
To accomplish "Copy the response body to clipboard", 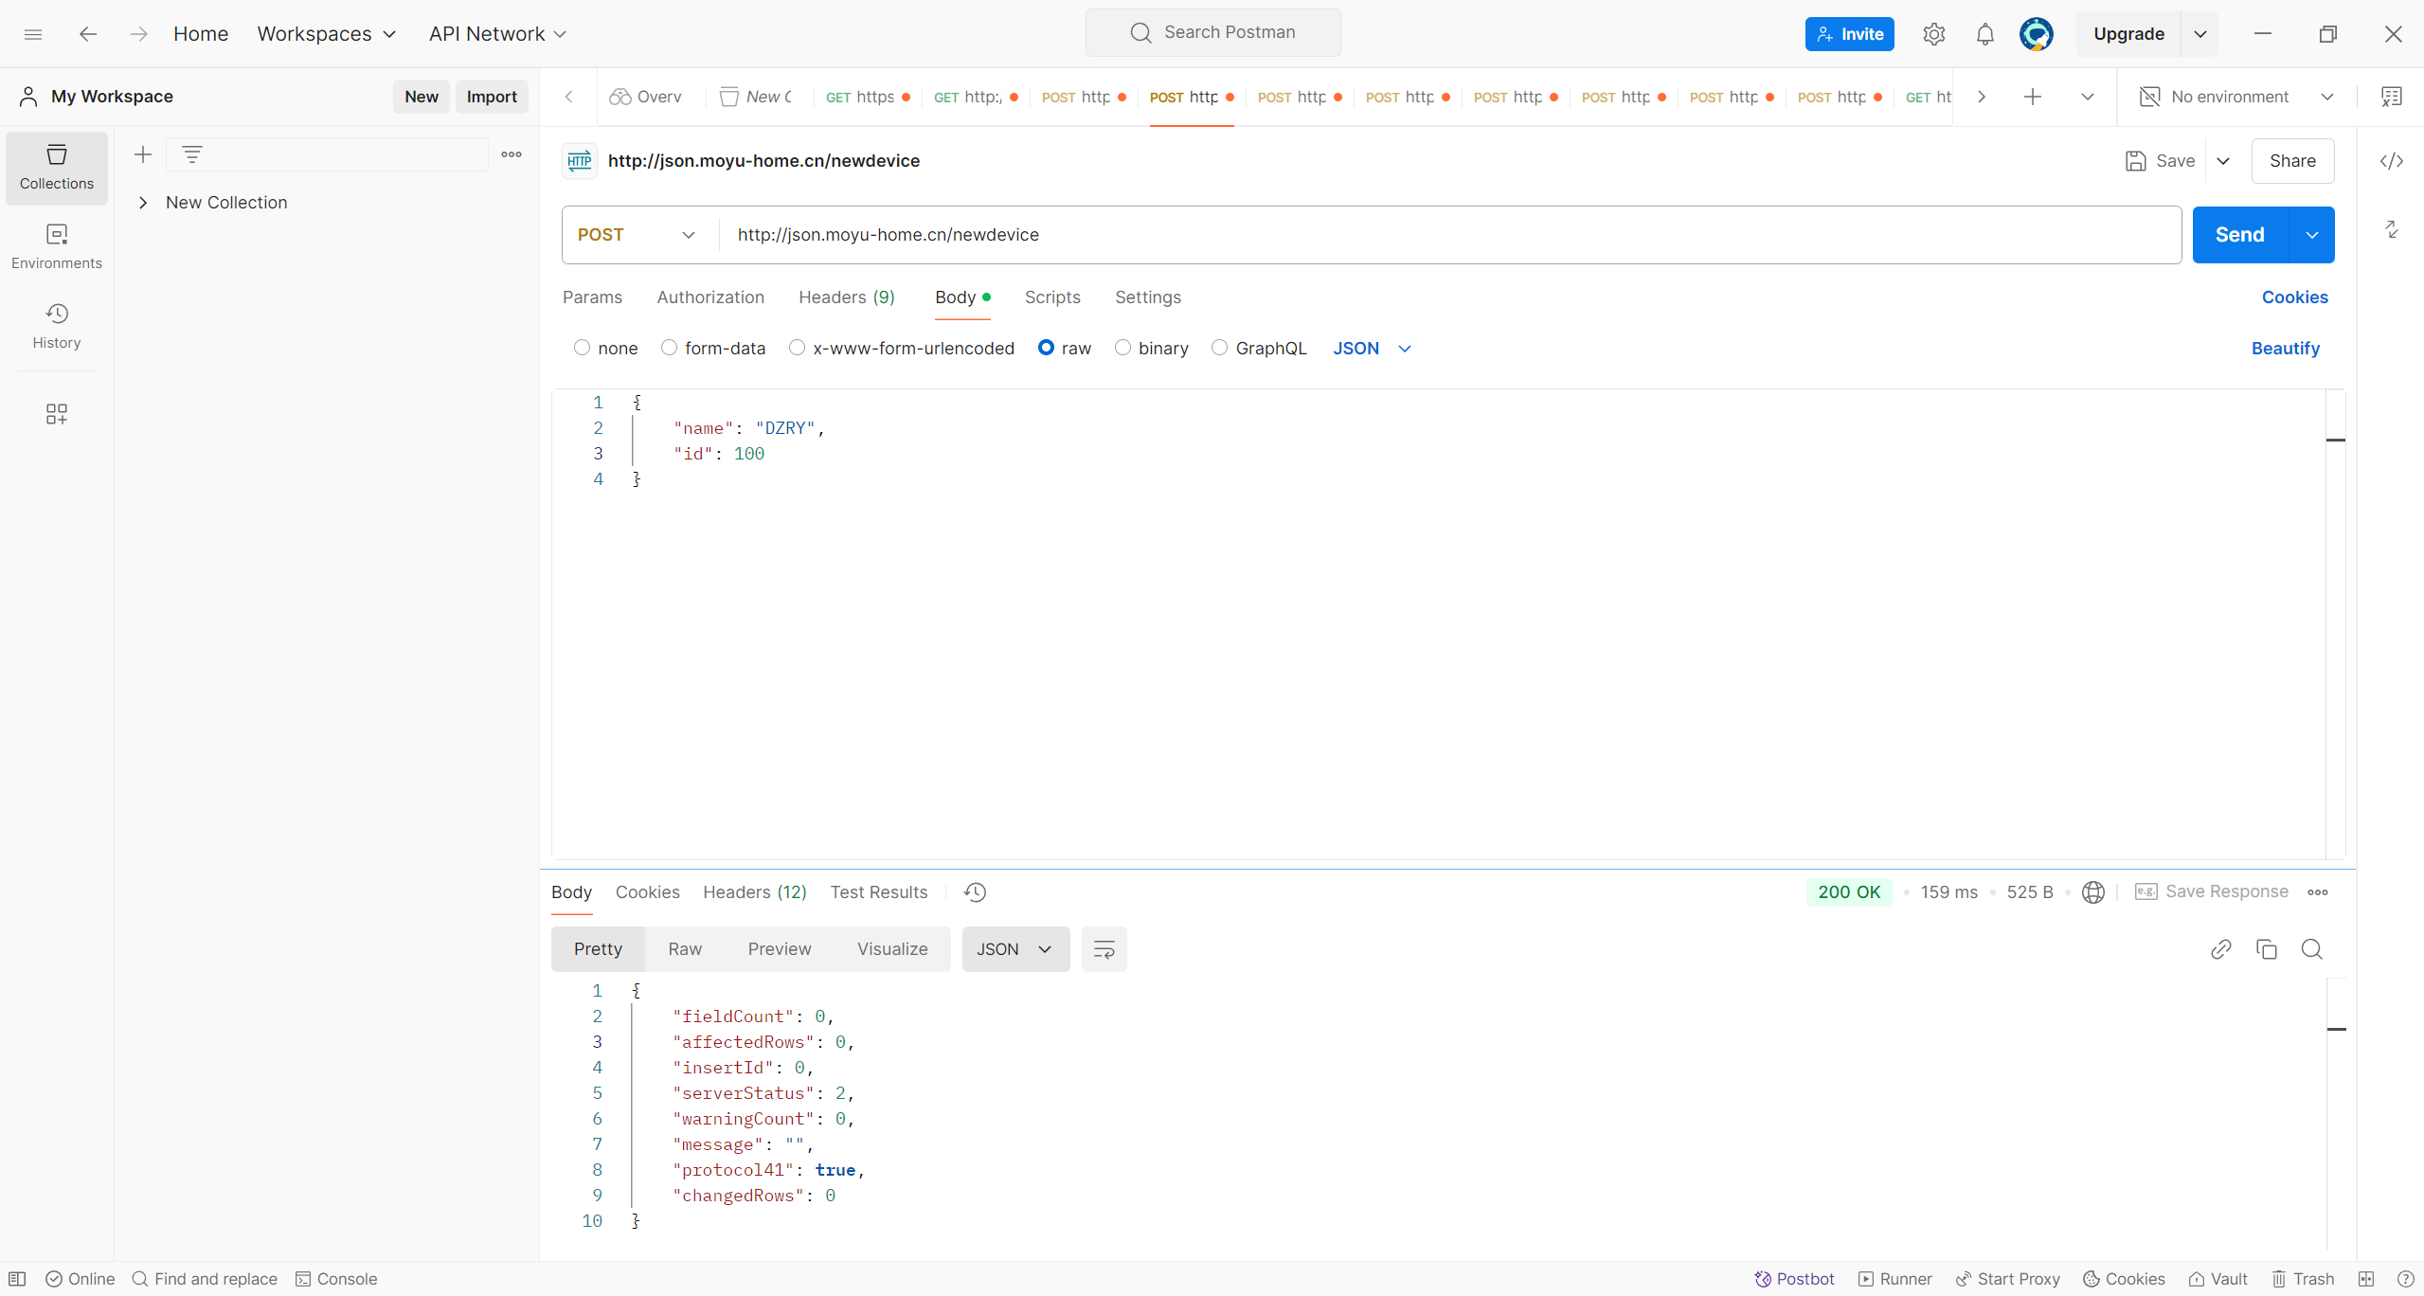I will (2266, 949).
